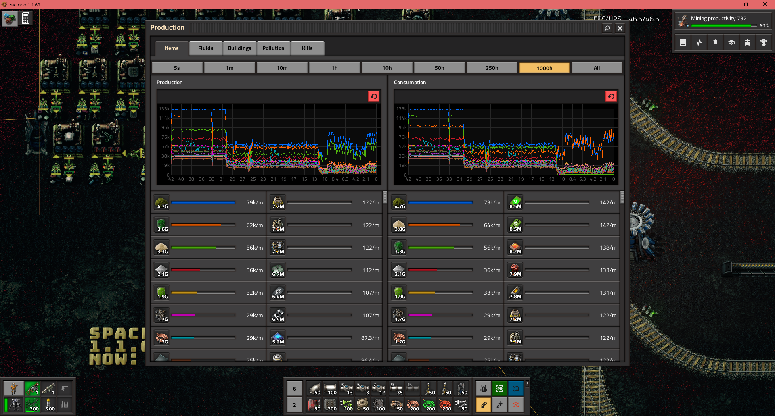Select the 6.7M green circuit item in Production
Screen dimensions: 775x416
278,270
